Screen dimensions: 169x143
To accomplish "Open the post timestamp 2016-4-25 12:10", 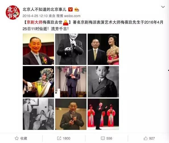I will (x=35, y=16).
